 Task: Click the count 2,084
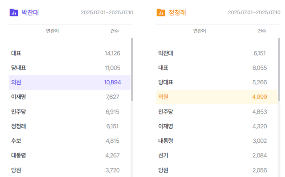(x=260, y=155)
